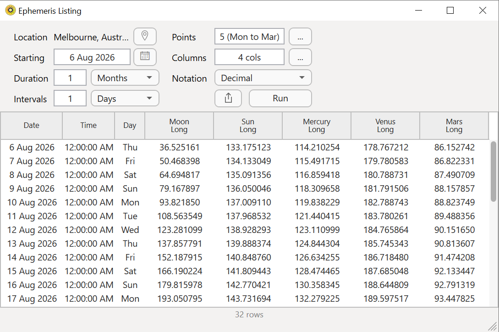Click Venus value 186.718480

click(386, 257)
